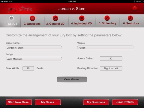Open My Questions
This screenshot has width=144, height=108.
(96, 102)
